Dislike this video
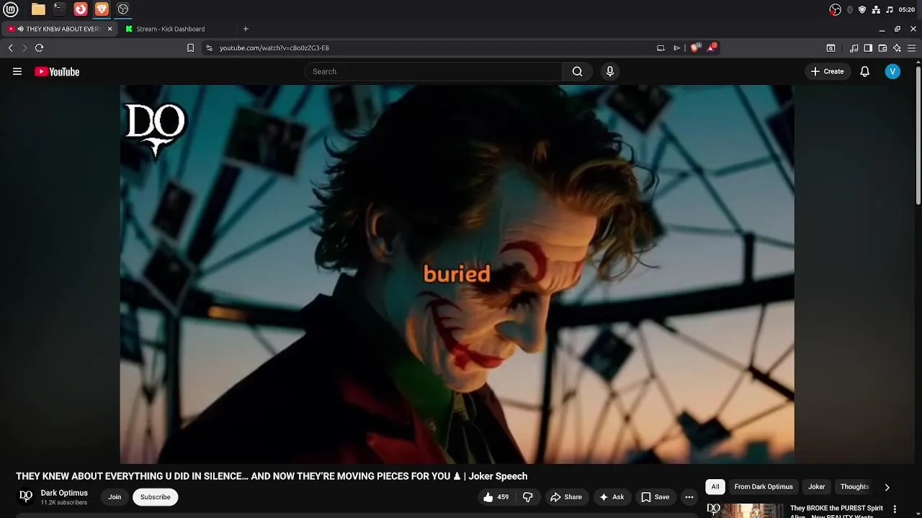 click(528, 497)
